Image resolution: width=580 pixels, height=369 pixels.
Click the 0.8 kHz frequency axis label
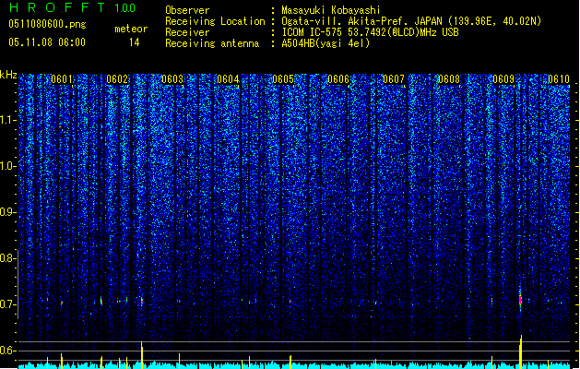tap(8, 258)
